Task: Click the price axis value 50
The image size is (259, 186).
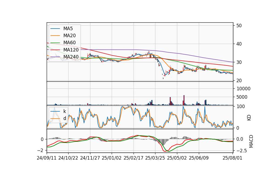Action: [x=239, y=26]
